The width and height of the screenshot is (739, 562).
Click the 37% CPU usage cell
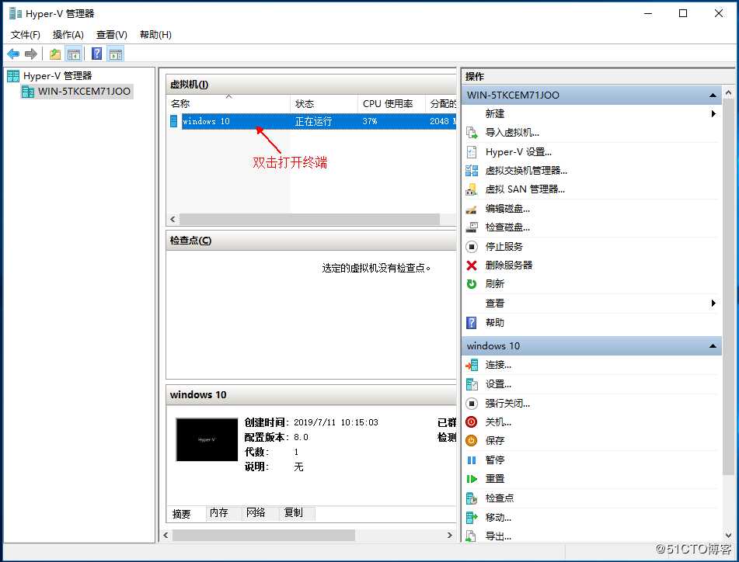tap(370, 121)
